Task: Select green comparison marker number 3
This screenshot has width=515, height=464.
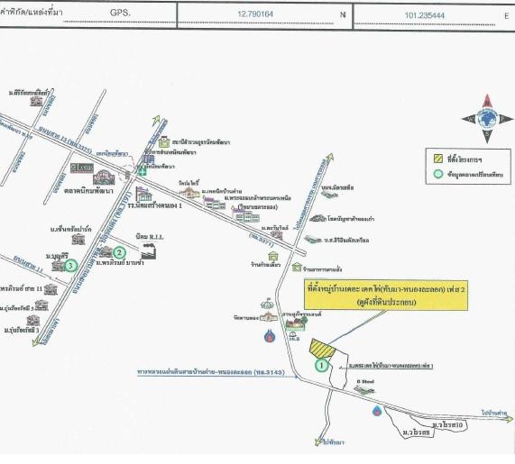Action: 70,265
